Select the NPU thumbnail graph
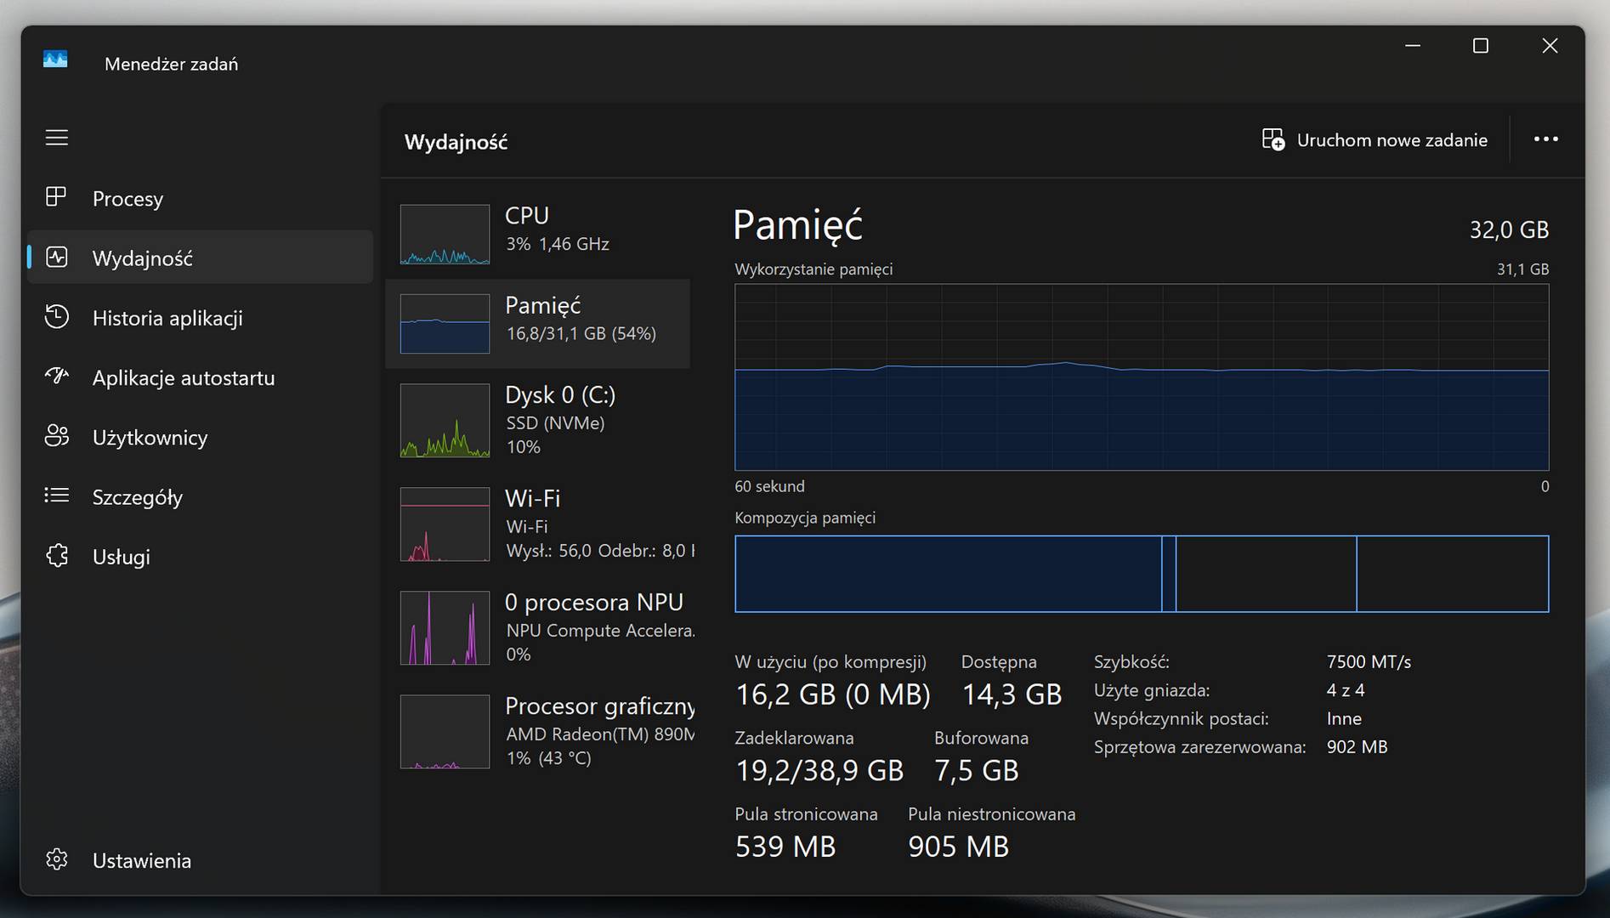1610x918 pixels. (x=445, y=628)
